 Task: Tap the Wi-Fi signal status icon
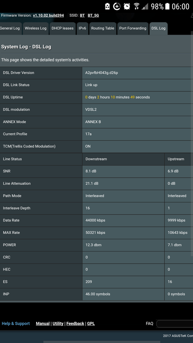point(137,6)
